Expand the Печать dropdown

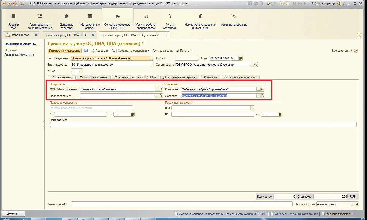[x=184, y=51]
